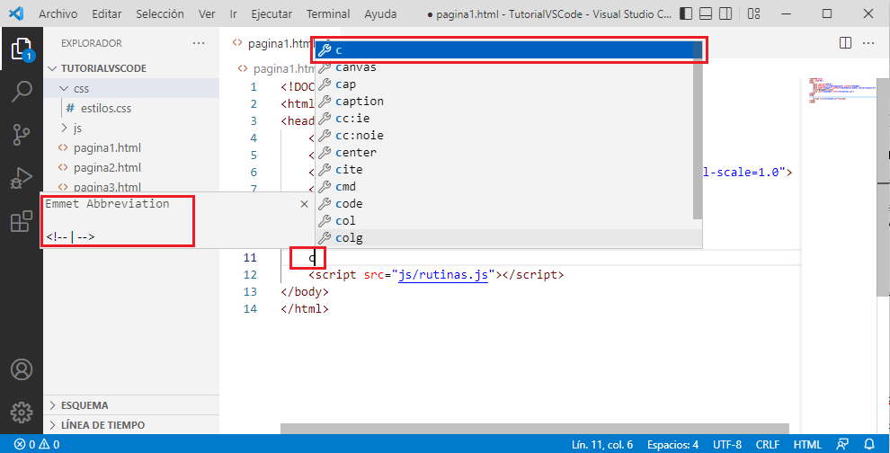890x453 pixels.
Task: Open the editor More Actions ellipsis
Action: pyautogui.click(x=868, y=43)
